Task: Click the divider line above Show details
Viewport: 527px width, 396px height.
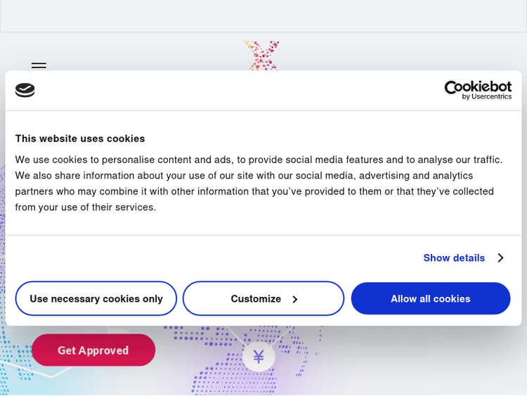Action: 263,235
